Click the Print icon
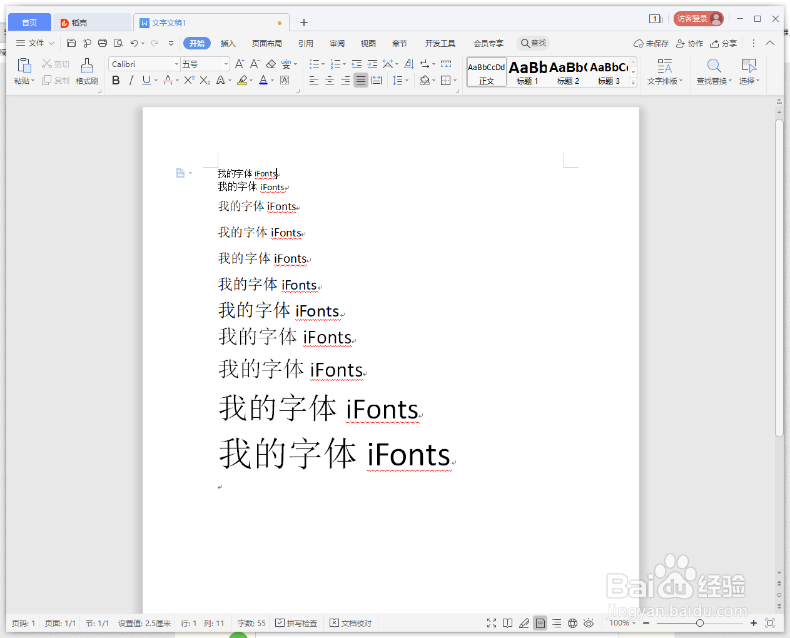This screenshot has height=638, width=790. (x=103, y=43)
